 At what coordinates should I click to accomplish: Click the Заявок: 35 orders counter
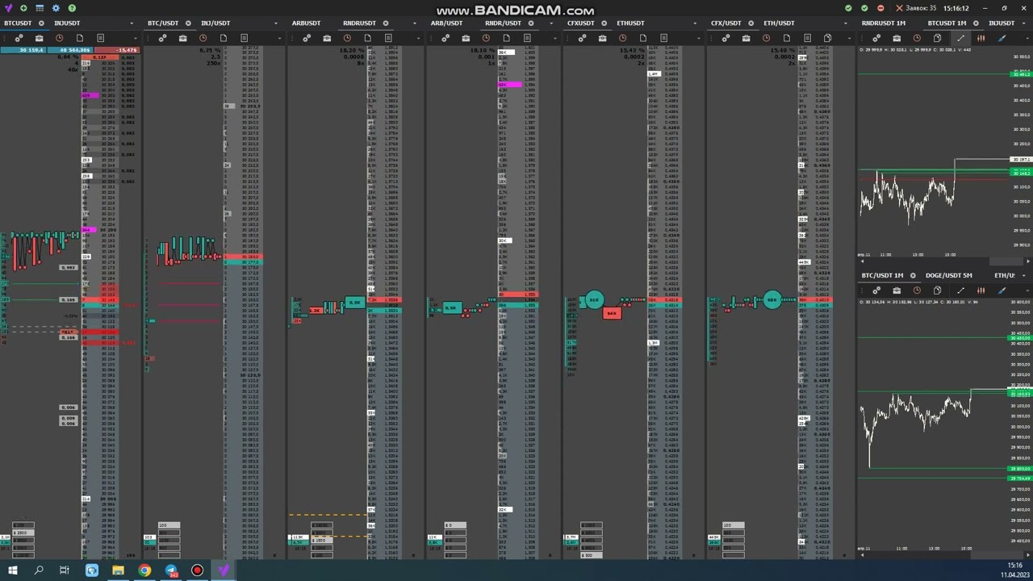coord(921,8)
